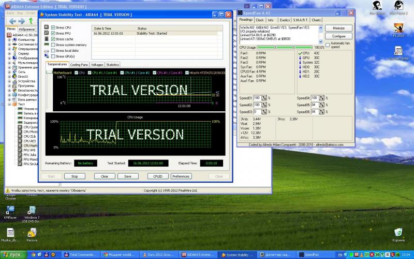Click CPU chip icon beside Stress CPU

click(47, 27)
